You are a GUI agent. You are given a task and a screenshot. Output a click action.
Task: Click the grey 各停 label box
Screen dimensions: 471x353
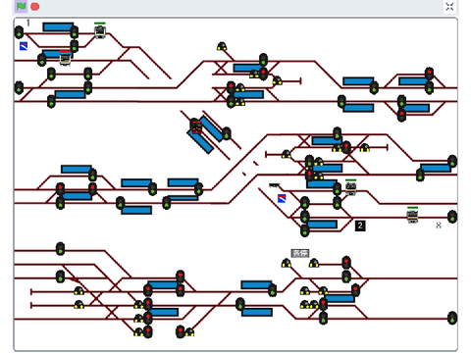300,253
